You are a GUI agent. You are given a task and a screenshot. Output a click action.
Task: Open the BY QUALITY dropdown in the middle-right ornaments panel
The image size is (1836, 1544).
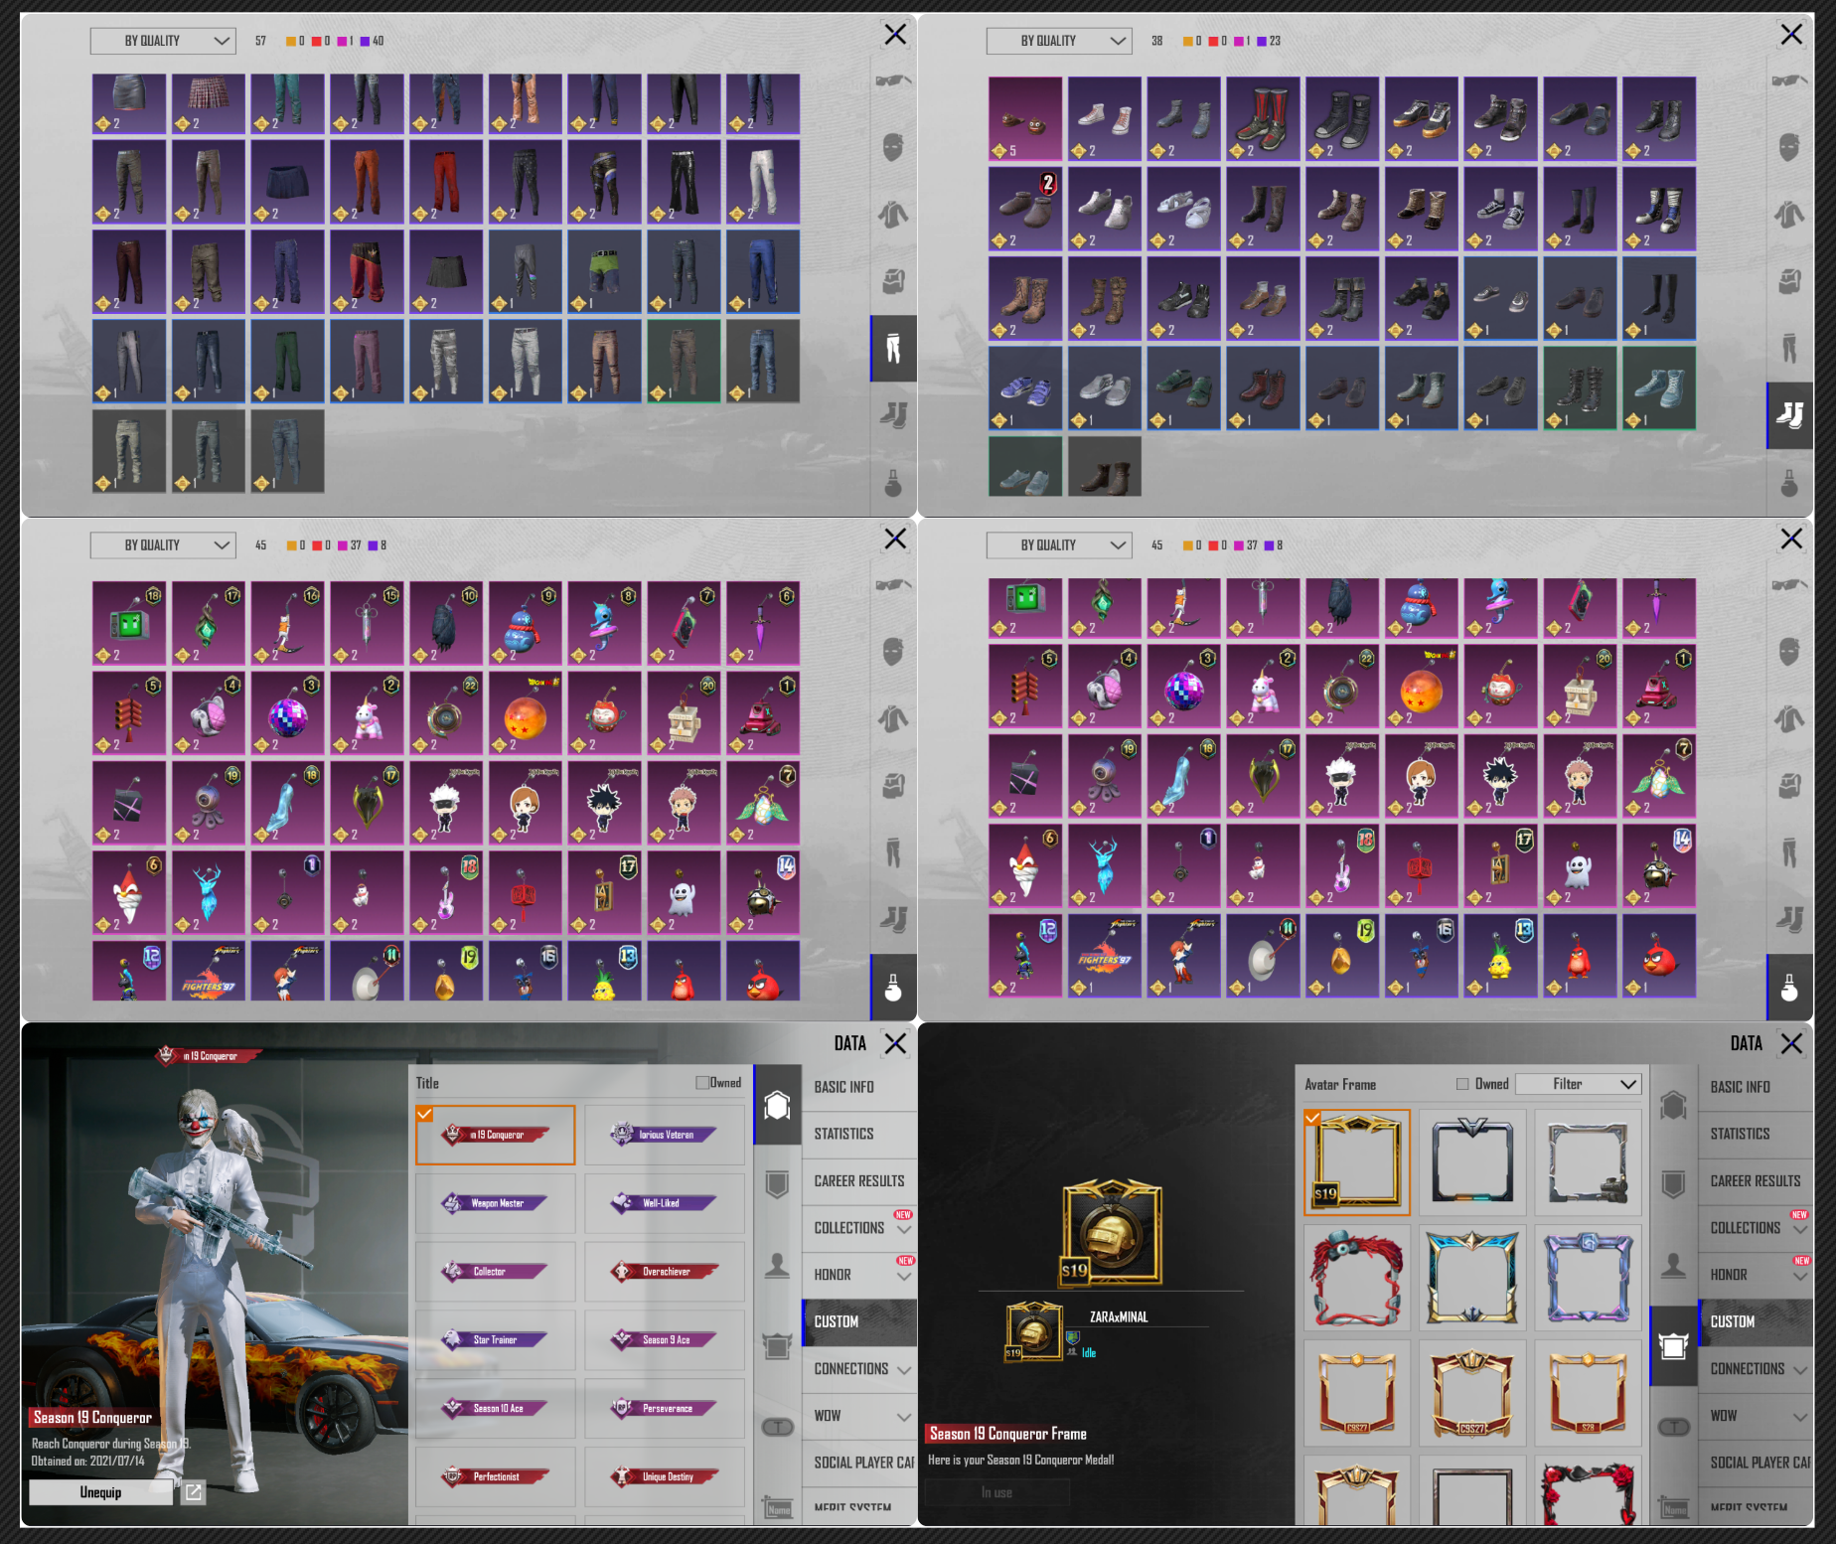click(x=1059, y=545)
